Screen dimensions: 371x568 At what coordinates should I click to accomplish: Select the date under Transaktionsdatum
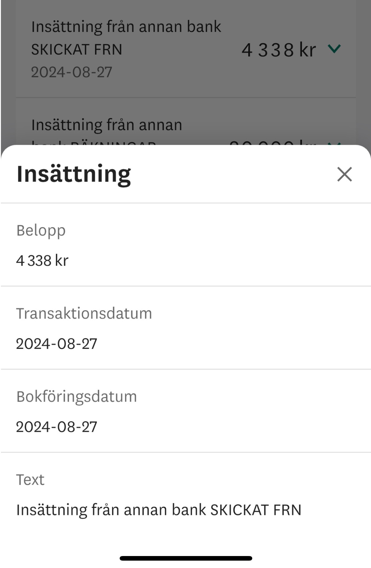pos(56,344)
